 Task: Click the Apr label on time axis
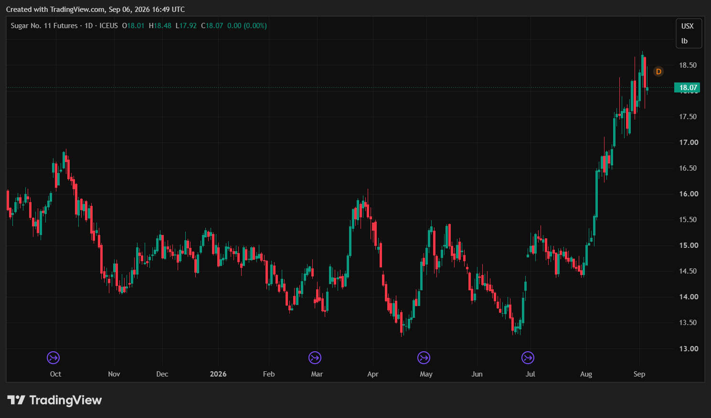click(x=373, y=374)
